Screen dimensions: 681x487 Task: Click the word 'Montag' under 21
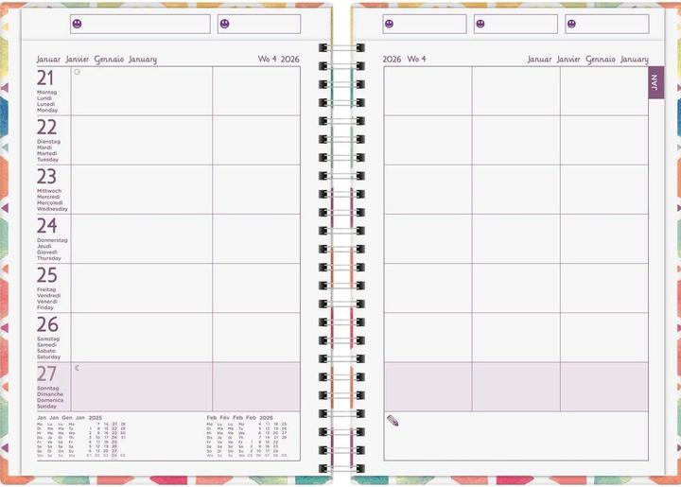47,93
